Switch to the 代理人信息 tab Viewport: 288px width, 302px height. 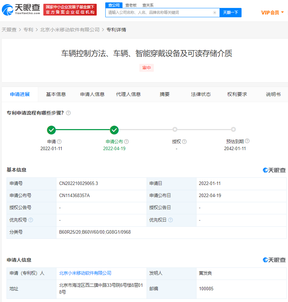click(x=128, y=94)
